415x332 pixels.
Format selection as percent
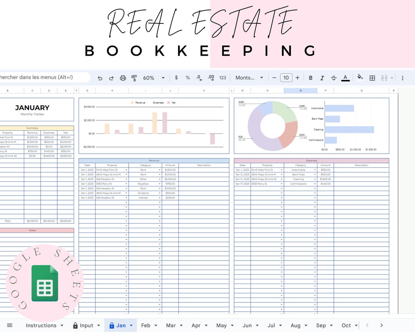pos(188,78)
